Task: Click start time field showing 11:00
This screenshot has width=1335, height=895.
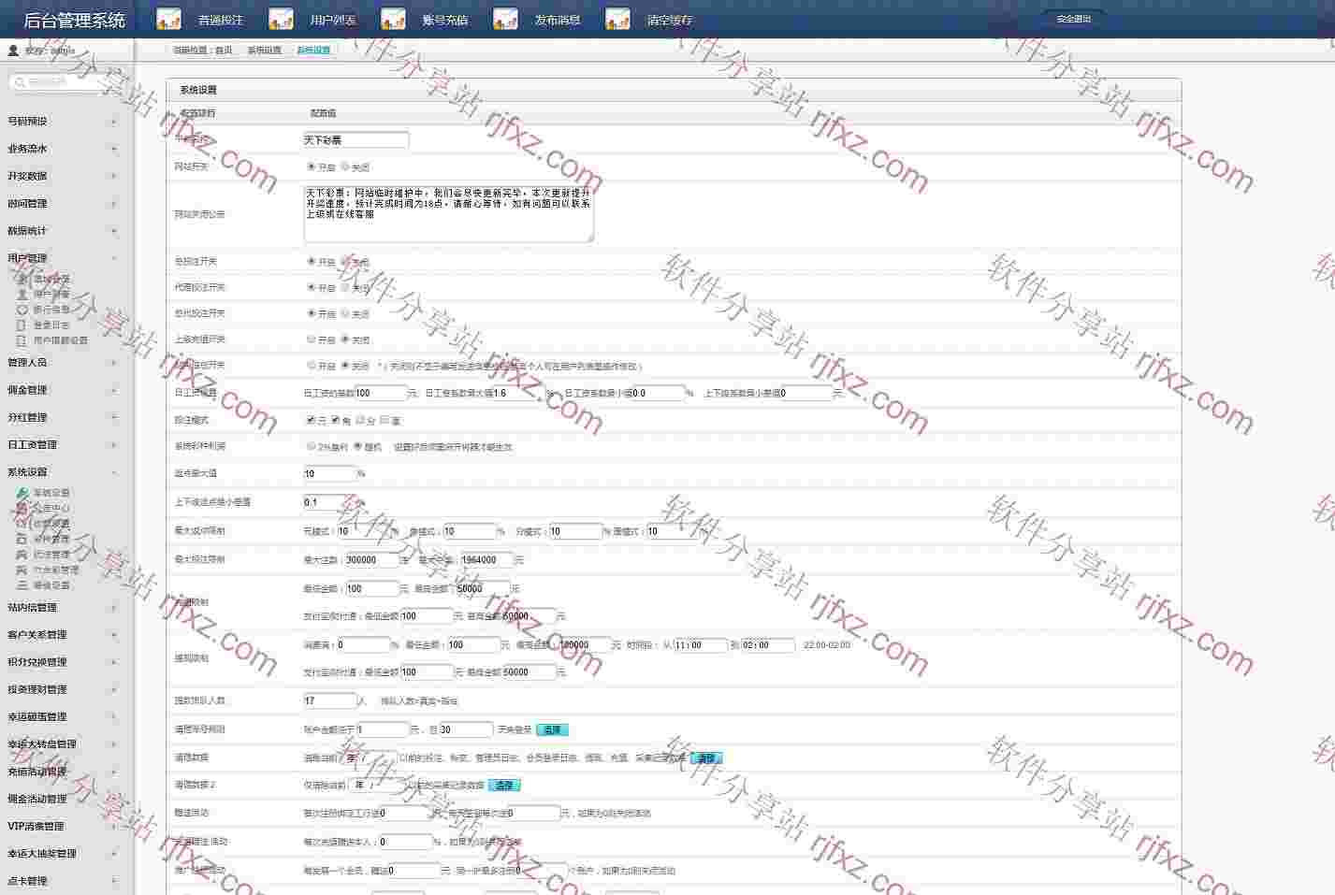Action: [700, 645]
